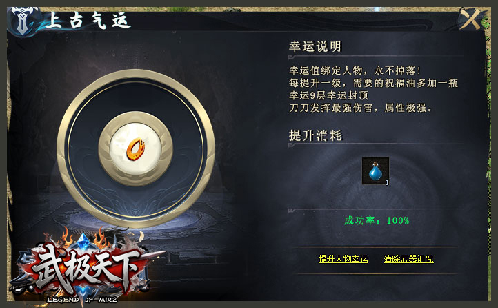498x308 pixels.
Task: Click the flame left of the logo crystal
Action: point(68,238)
